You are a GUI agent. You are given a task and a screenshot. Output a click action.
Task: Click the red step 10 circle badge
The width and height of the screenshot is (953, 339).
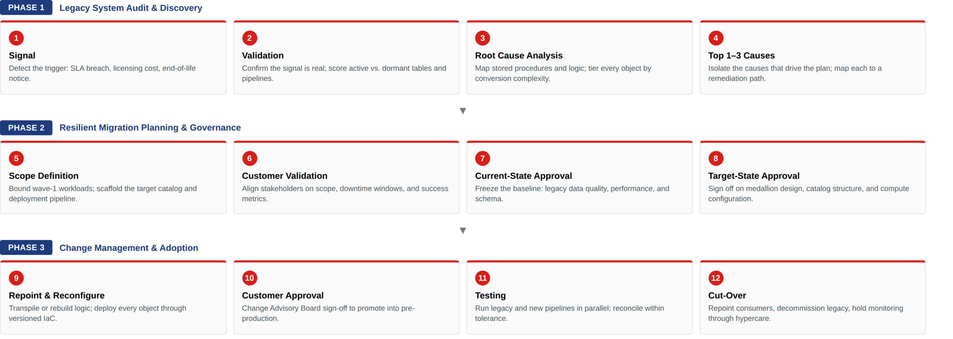click(249, 278)
